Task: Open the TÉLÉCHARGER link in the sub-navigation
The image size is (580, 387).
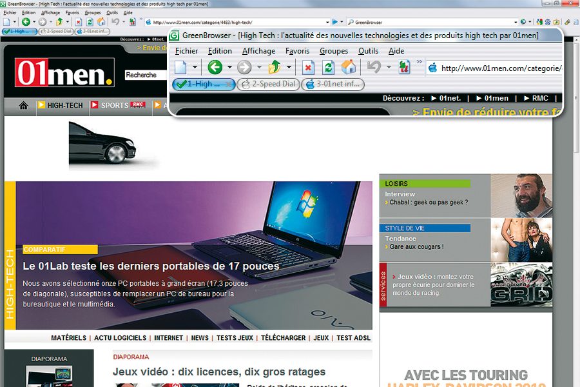Action: coord(284,338)
